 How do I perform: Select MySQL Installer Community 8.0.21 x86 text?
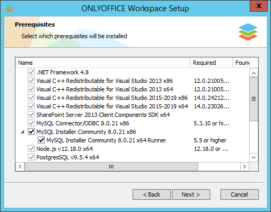pos(86,132)
